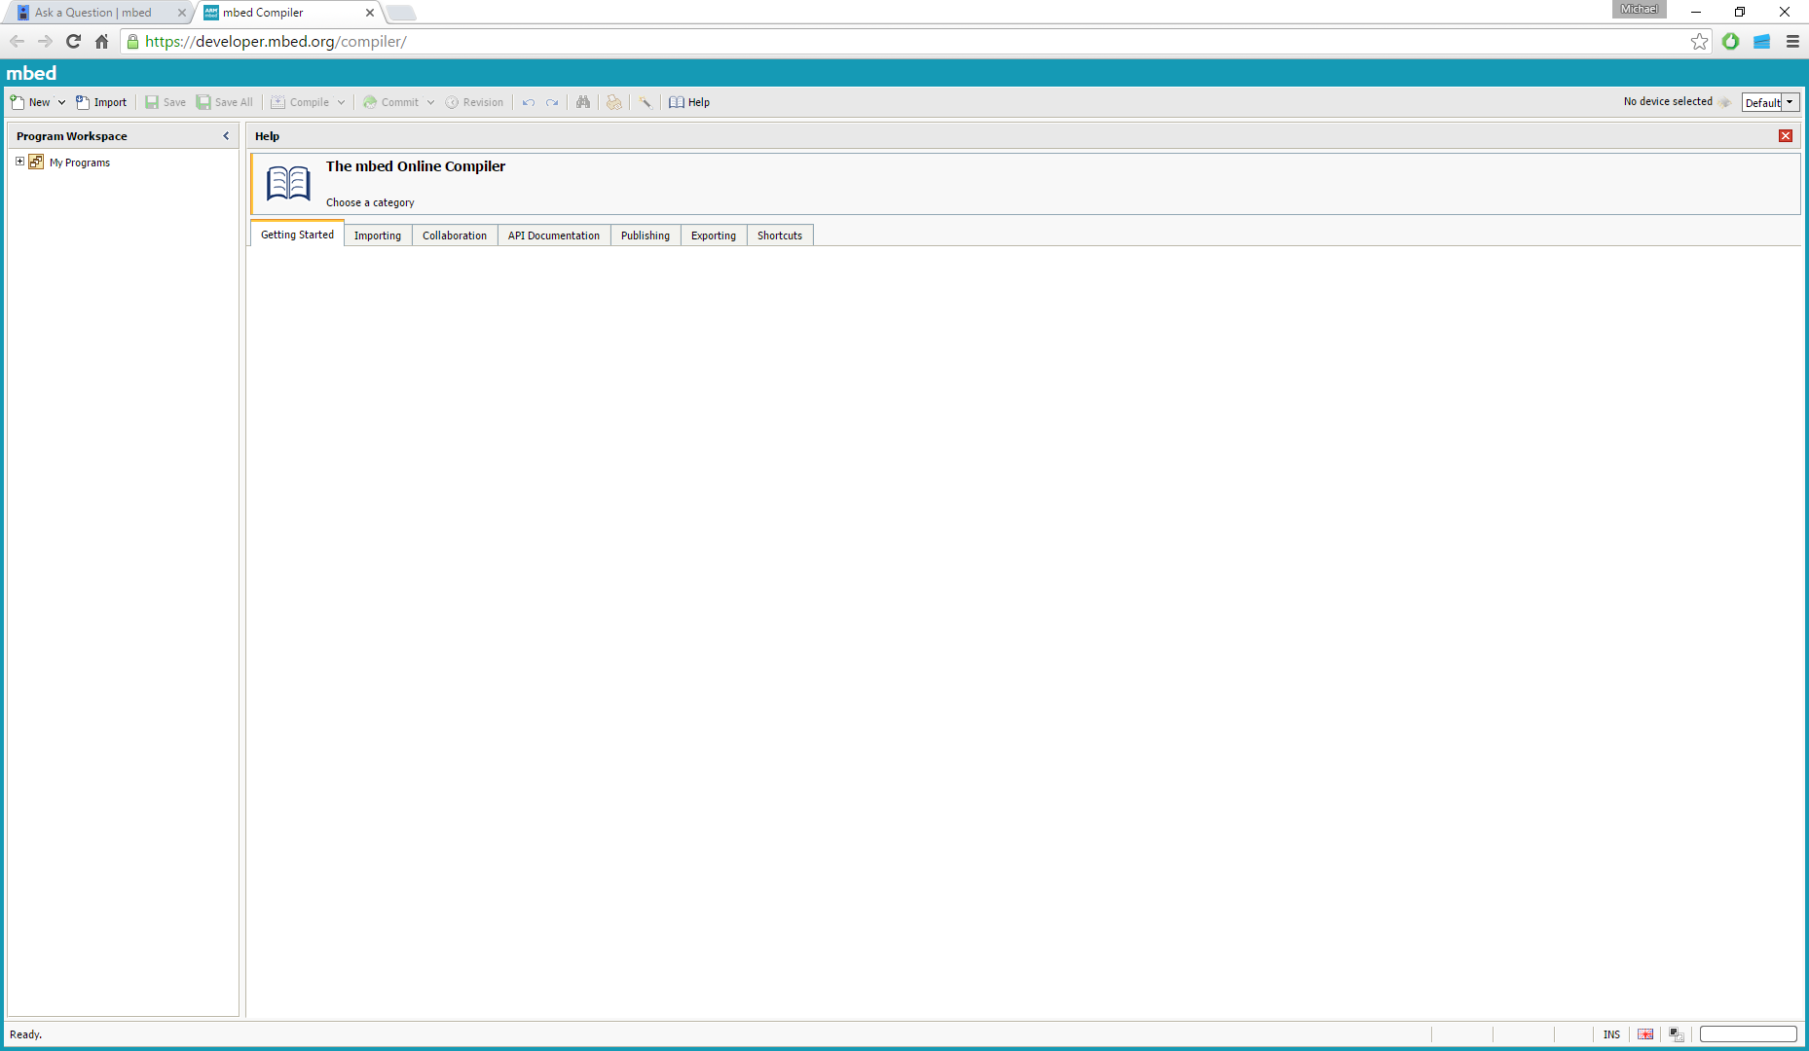Screen dimensions: 1809x1051
Task: Click the Redo arrow icon
Action: [x=552, y=102]
